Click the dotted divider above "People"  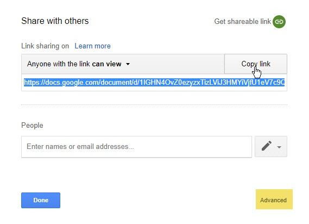[154, 104]
